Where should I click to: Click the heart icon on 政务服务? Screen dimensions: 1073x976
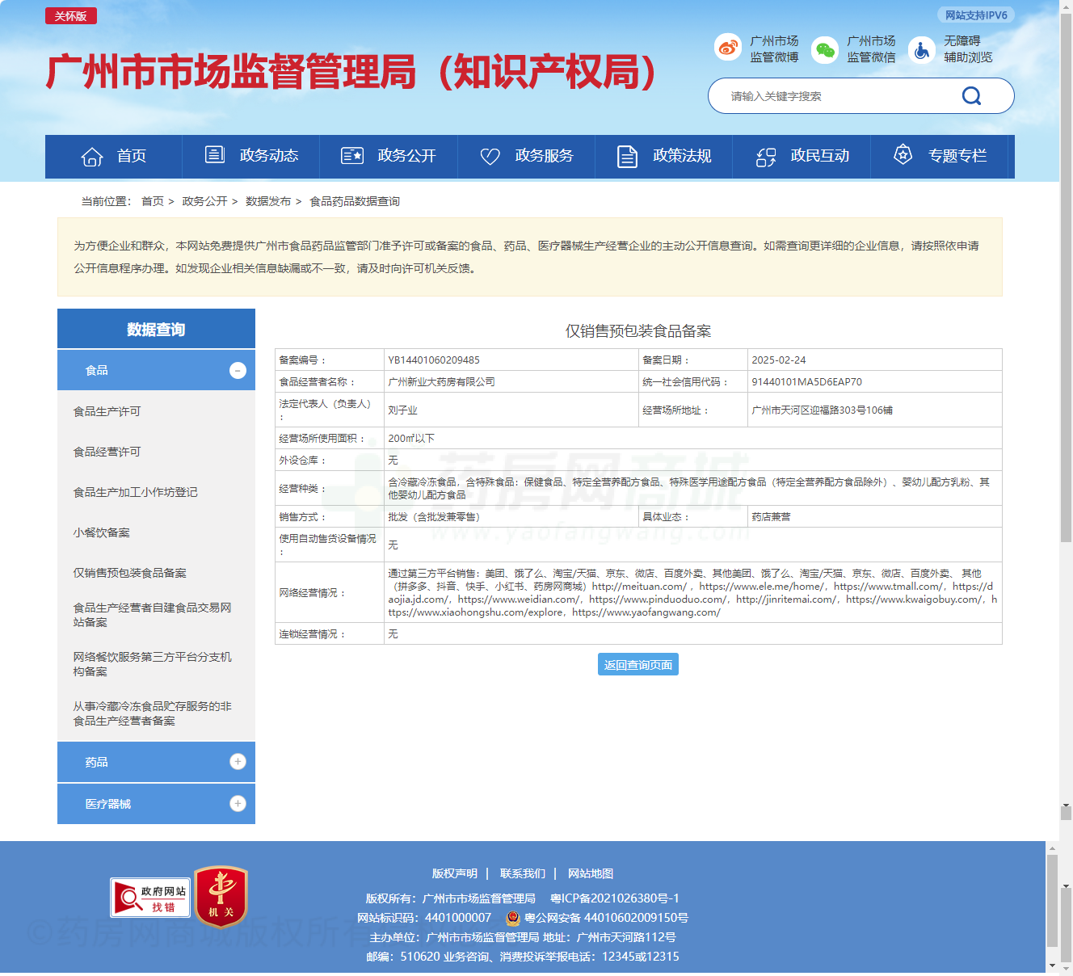490,155
